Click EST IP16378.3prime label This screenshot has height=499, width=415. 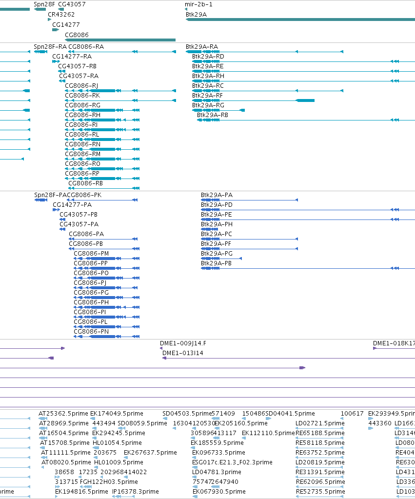pyautogui.click(x=136, y=492)
